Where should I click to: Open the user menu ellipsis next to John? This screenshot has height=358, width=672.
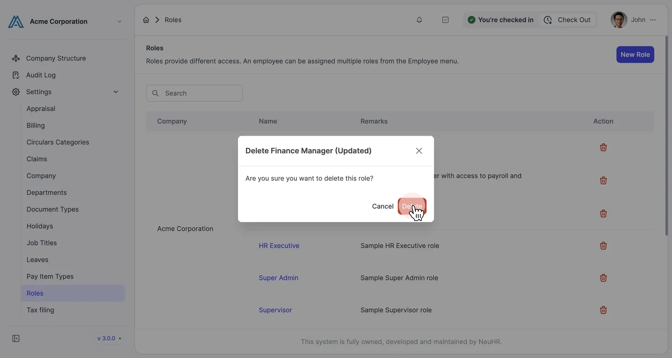[653, 20]
